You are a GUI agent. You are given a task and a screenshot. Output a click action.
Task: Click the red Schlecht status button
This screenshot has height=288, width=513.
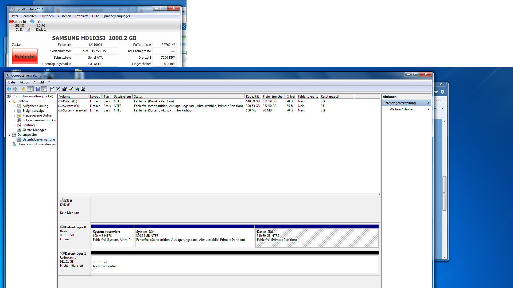[x=25, y=57]
